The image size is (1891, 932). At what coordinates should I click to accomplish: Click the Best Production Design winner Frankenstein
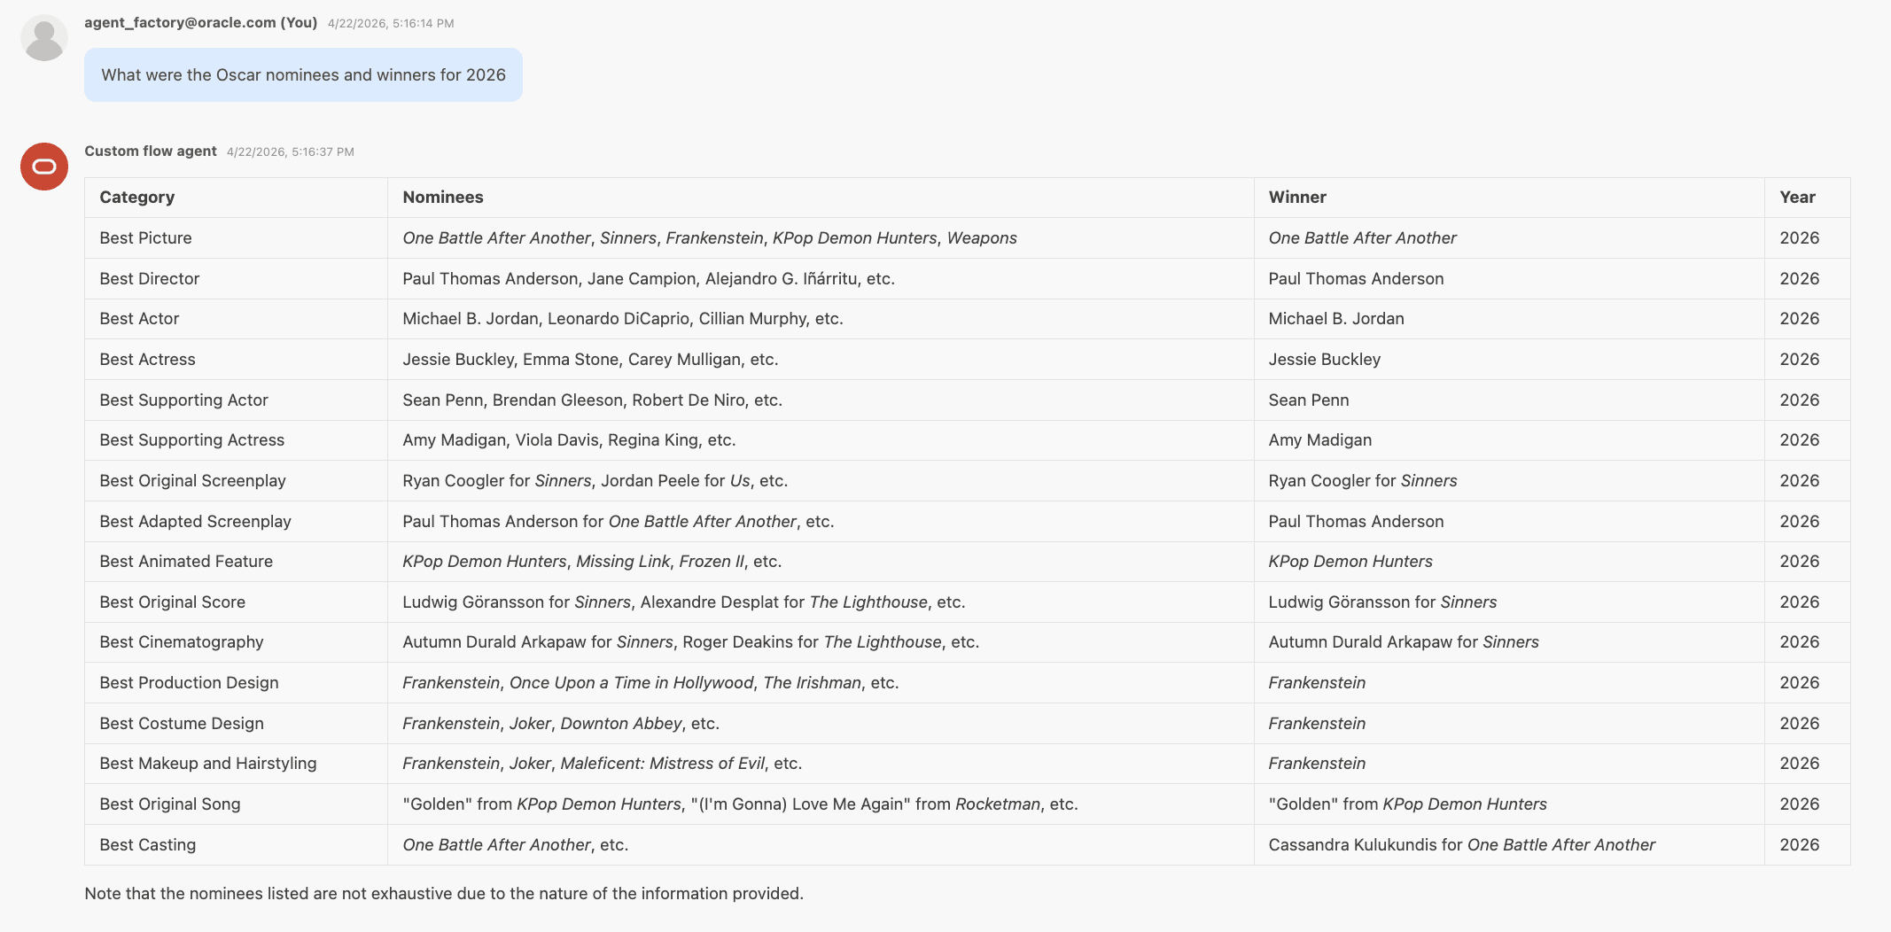[1509, 683]
